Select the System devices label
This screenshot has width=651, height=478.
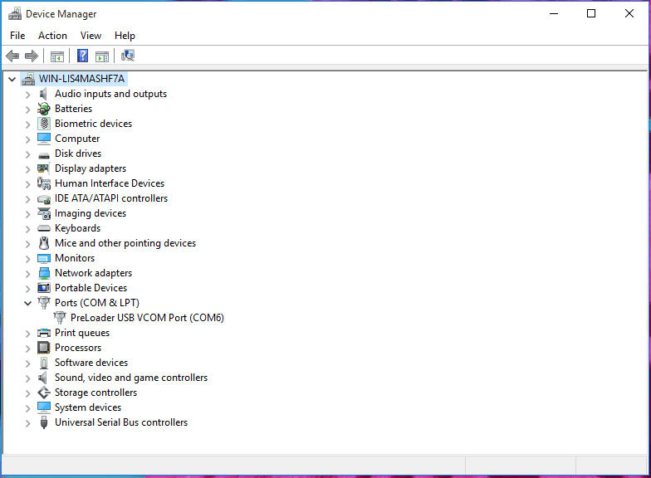[x=88, y=407]
